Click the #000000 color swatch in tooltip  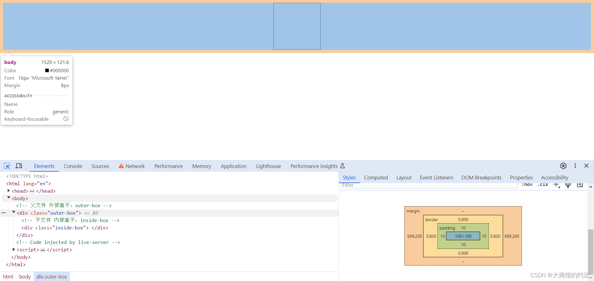click(47, 70)
